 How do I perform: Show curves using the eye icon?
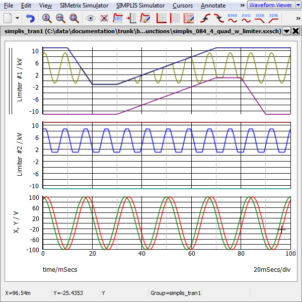click(x=91, y=18)
